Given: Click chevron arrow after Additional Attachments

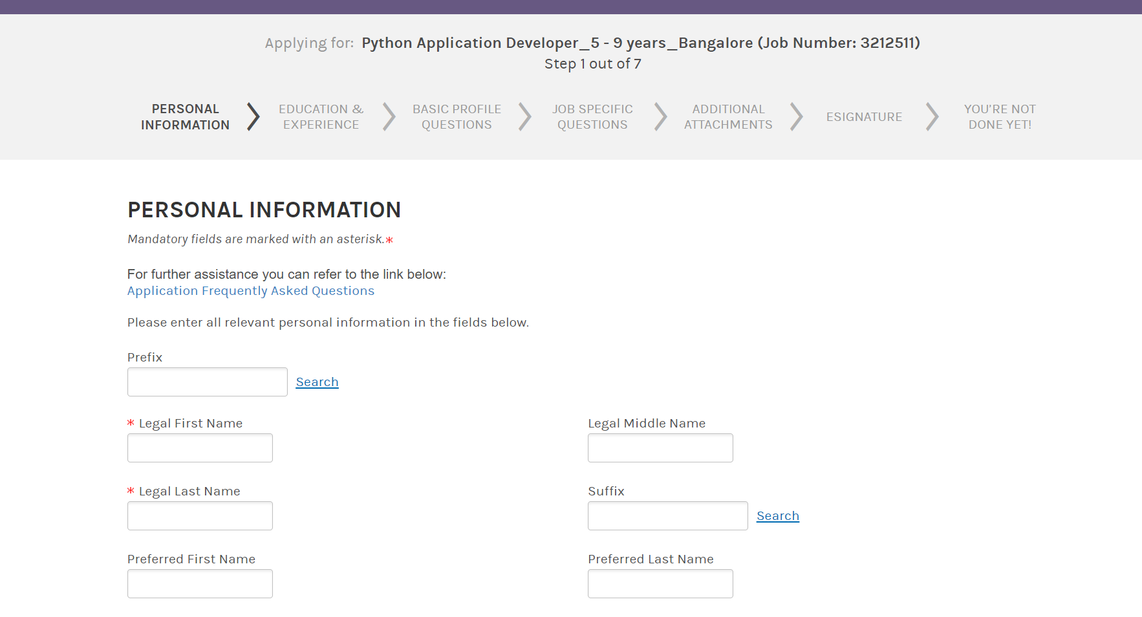Looking at the screenshot, I should (796, 117).
